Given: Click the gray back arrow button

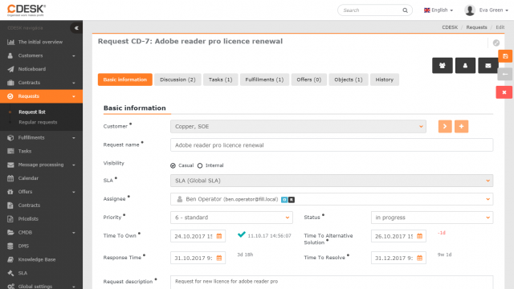Looking at the screenshot, I should 505,75.
